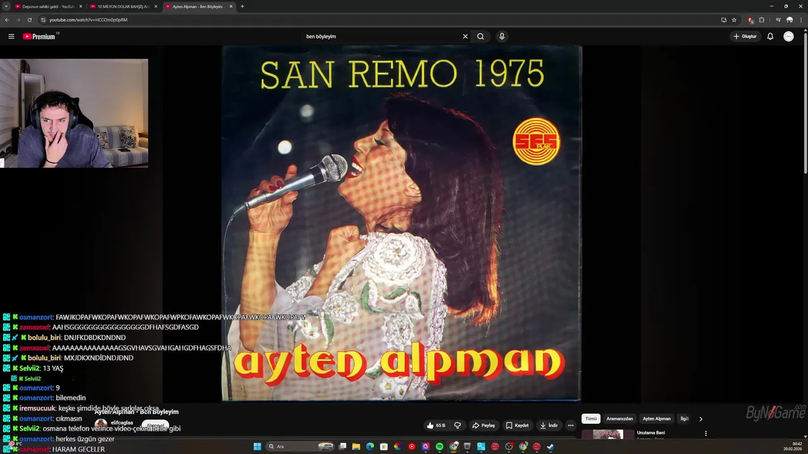Open the Windows Start menu
Screen dimensions: 808x454
[x=257, y=446]
